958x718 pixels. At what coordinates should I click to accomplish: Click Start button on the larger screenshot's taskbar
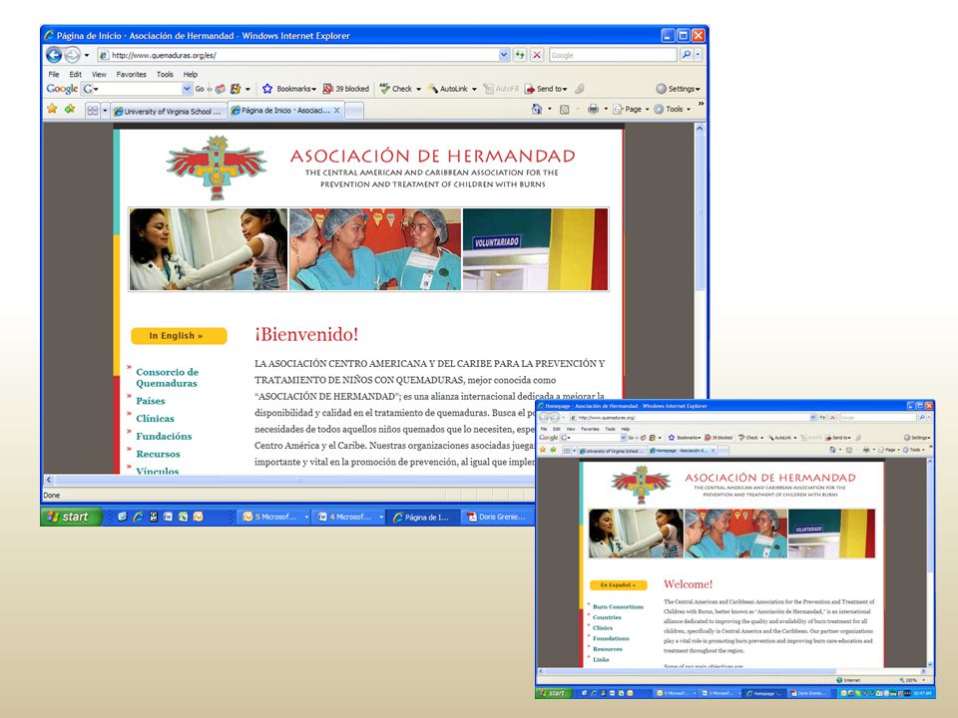pos(70,517)
